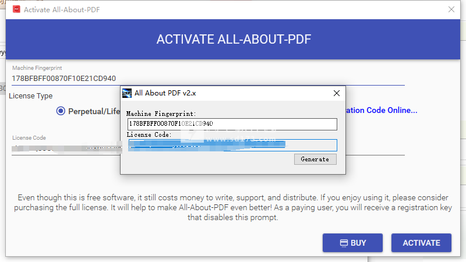The width and height of the screenshot is (466, 262).
Task: Close the Activate All-About-PDF window
Action: pos(451,9)
